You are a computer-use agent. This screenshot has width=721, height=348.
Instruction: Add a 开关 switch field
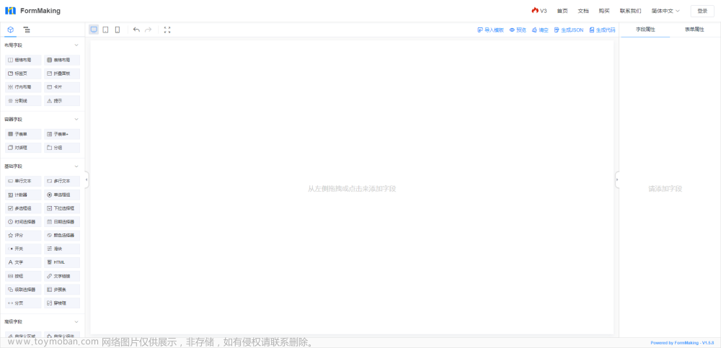click(x=23, y=249)
